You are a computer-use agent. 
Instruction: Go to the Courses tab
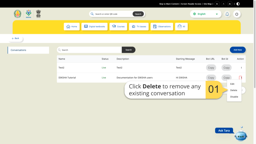point(118,27)
